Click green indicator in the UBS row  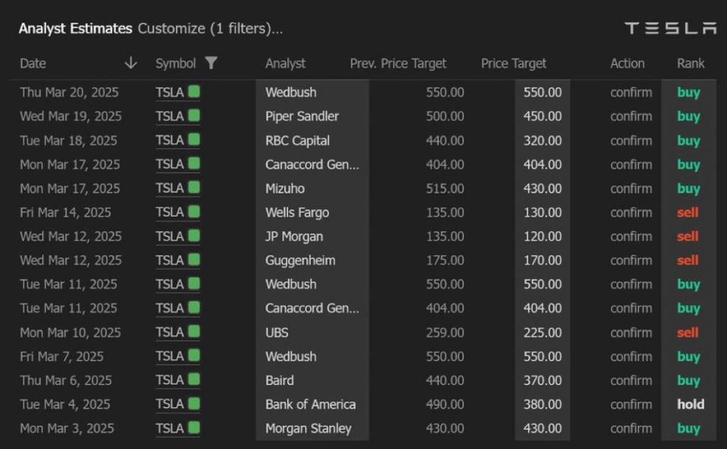194,332
